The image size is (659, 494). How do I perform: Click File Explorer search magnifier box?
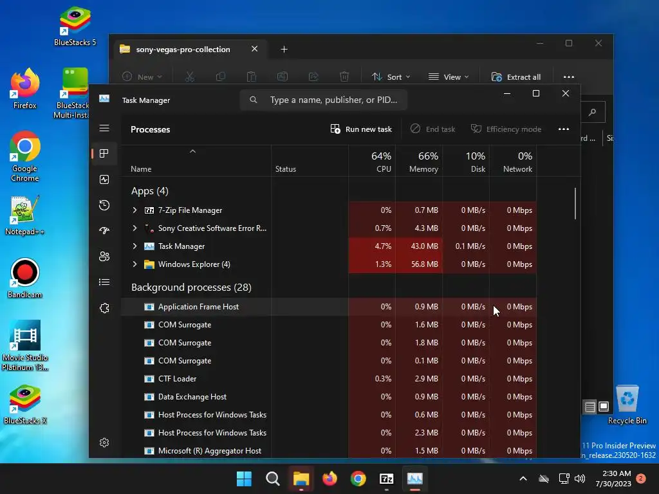pos(593,112)
